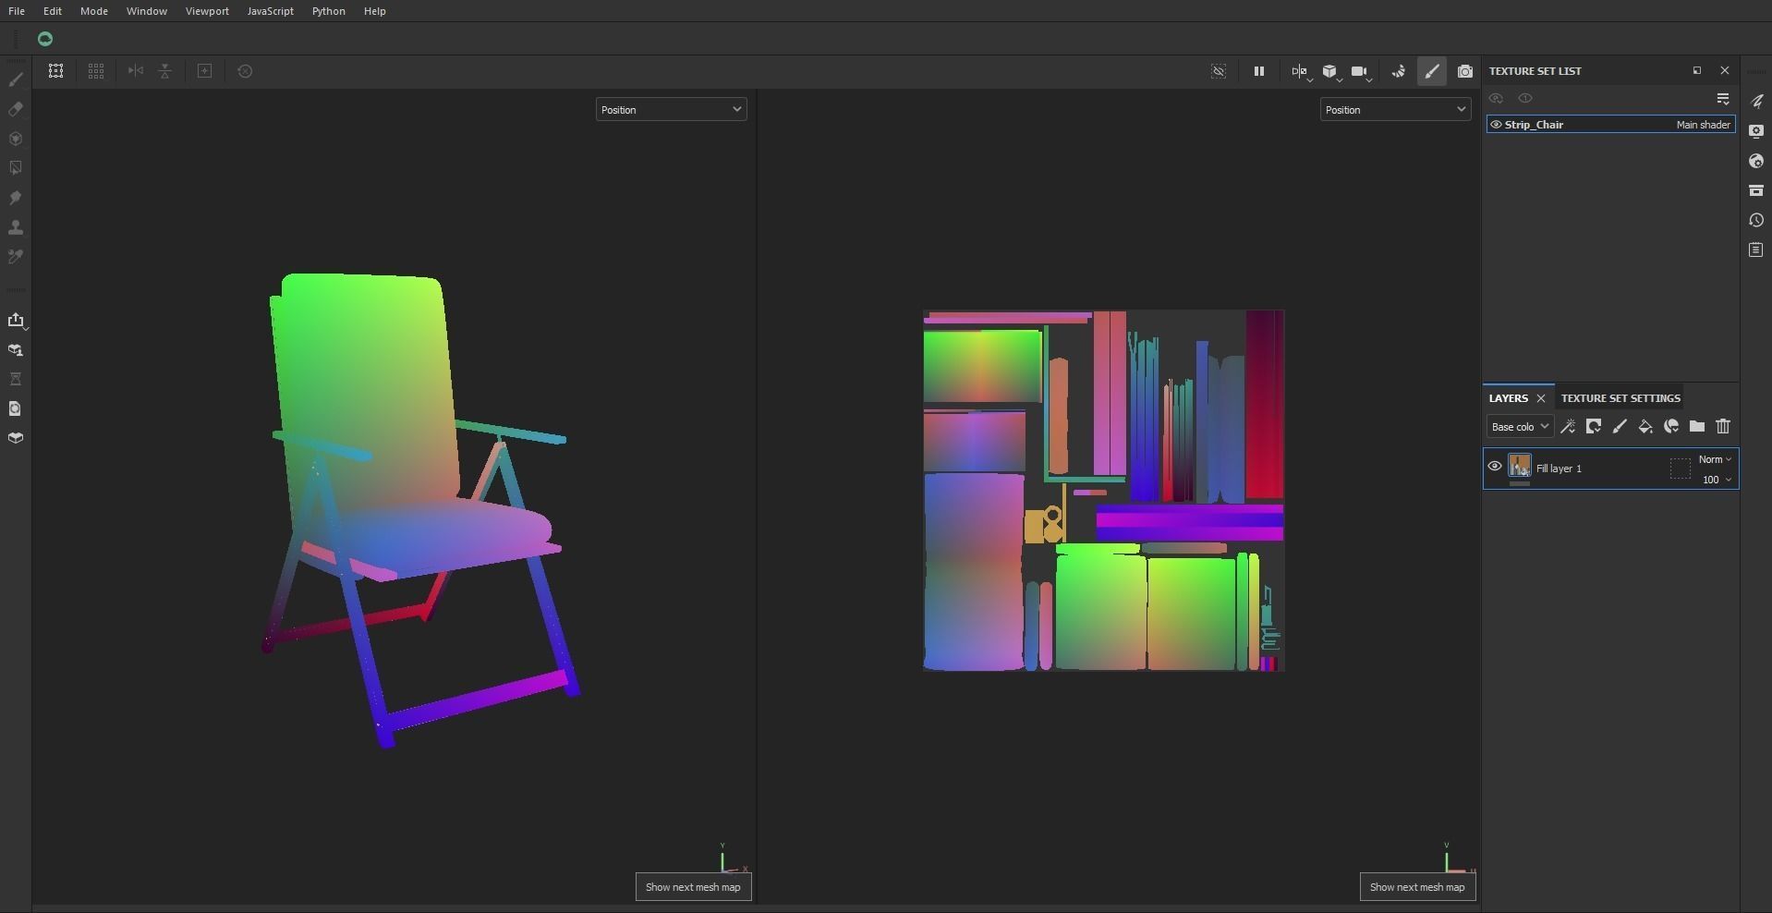The width and height of the screenshot is (1772, 913).
Task: Click the plain eye icon in Texture Set List
Action: (x=1525, y=98)
